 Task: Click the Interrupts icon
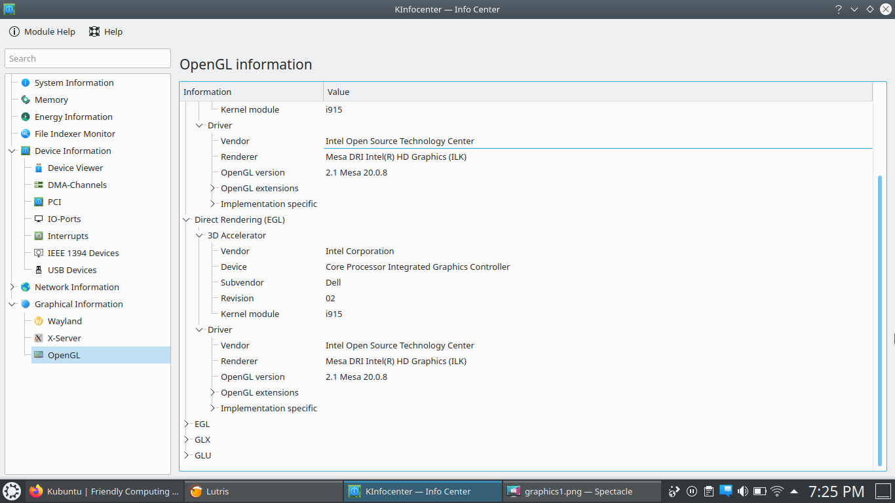click(39, 236)
